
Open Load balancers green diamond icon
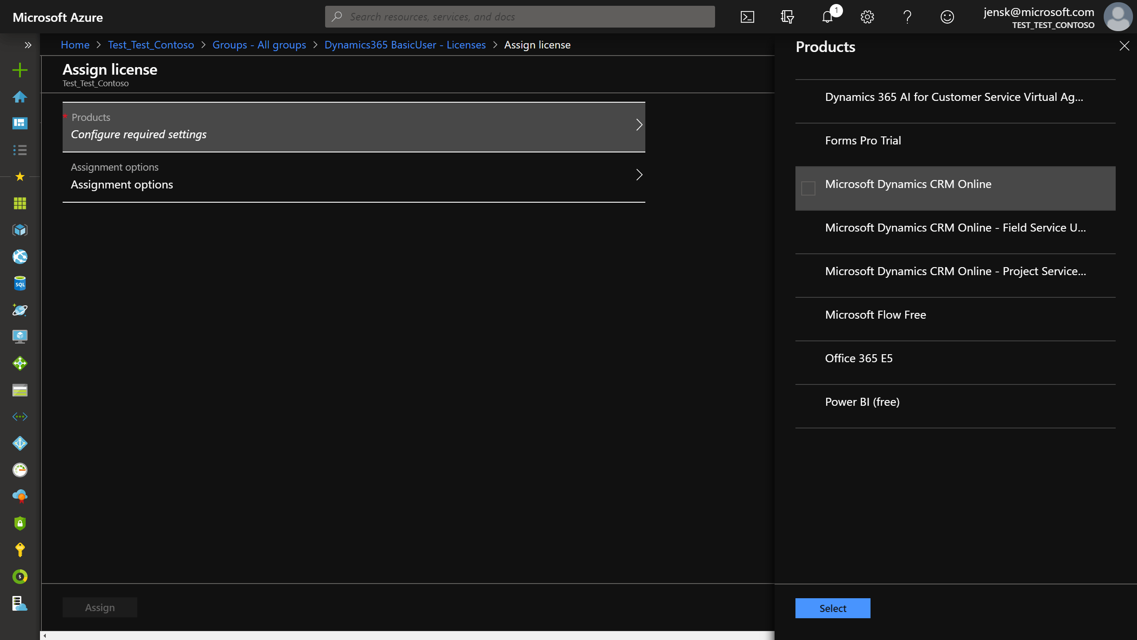pos(20,363)
